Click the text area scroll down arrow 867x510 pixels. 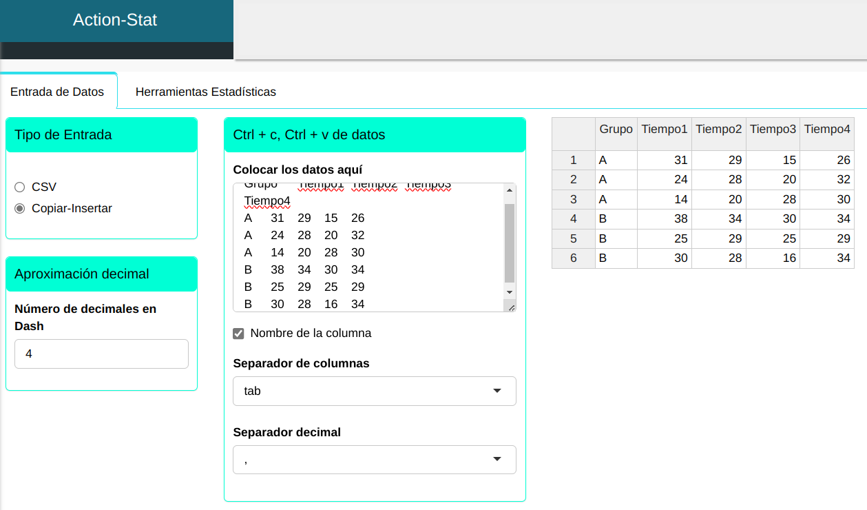point(510,292)
